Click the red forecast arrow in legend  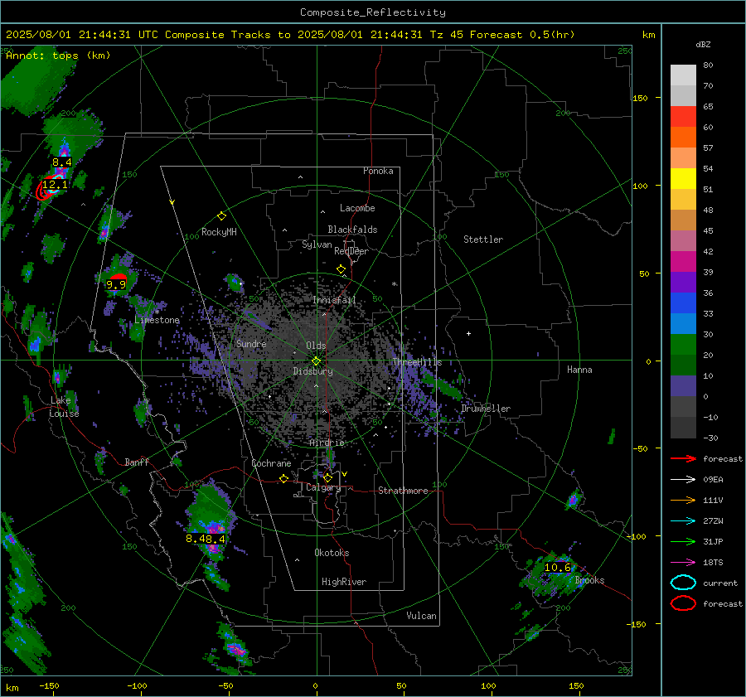tap(683, 458)
